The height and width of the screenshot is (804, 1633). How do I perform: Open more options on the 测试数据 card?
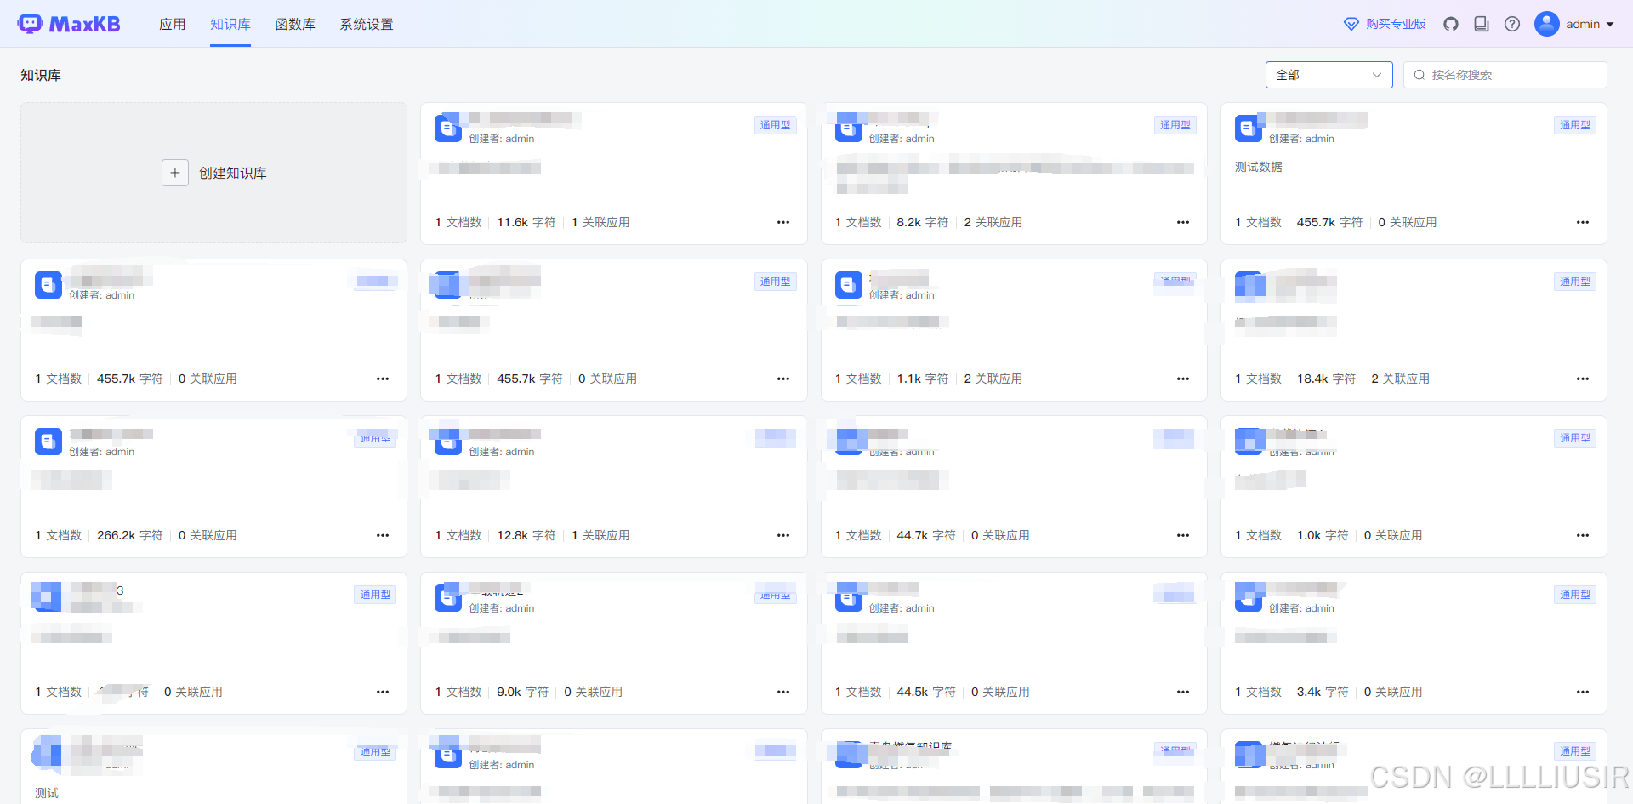tap(1583, 222)
